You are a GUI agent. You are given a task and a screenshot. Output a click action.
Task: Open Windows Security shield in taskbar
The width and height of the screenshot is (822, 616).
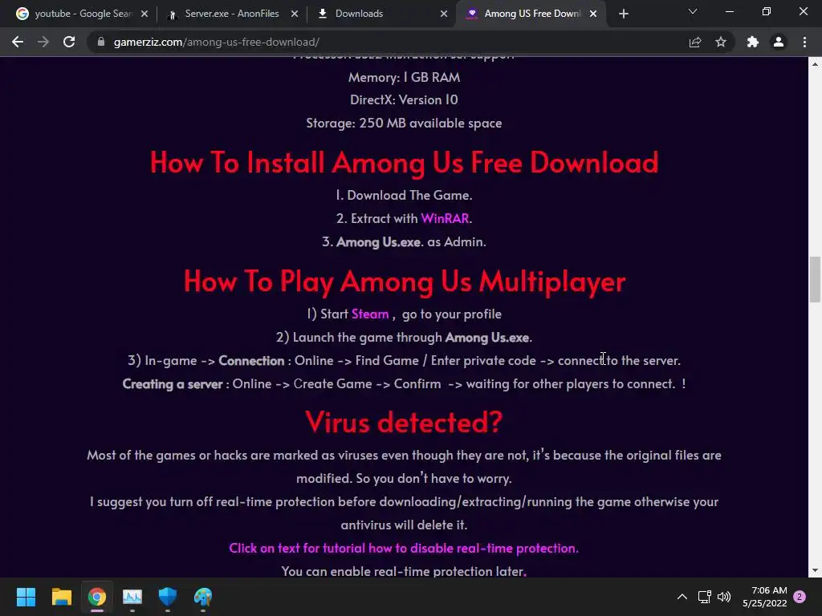point(168,597)
